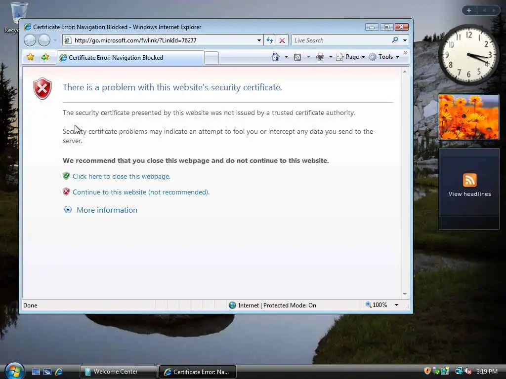Click the 100% zoom level button
The height and width of the screenshot is (379, 506).
tap(376, 305)
